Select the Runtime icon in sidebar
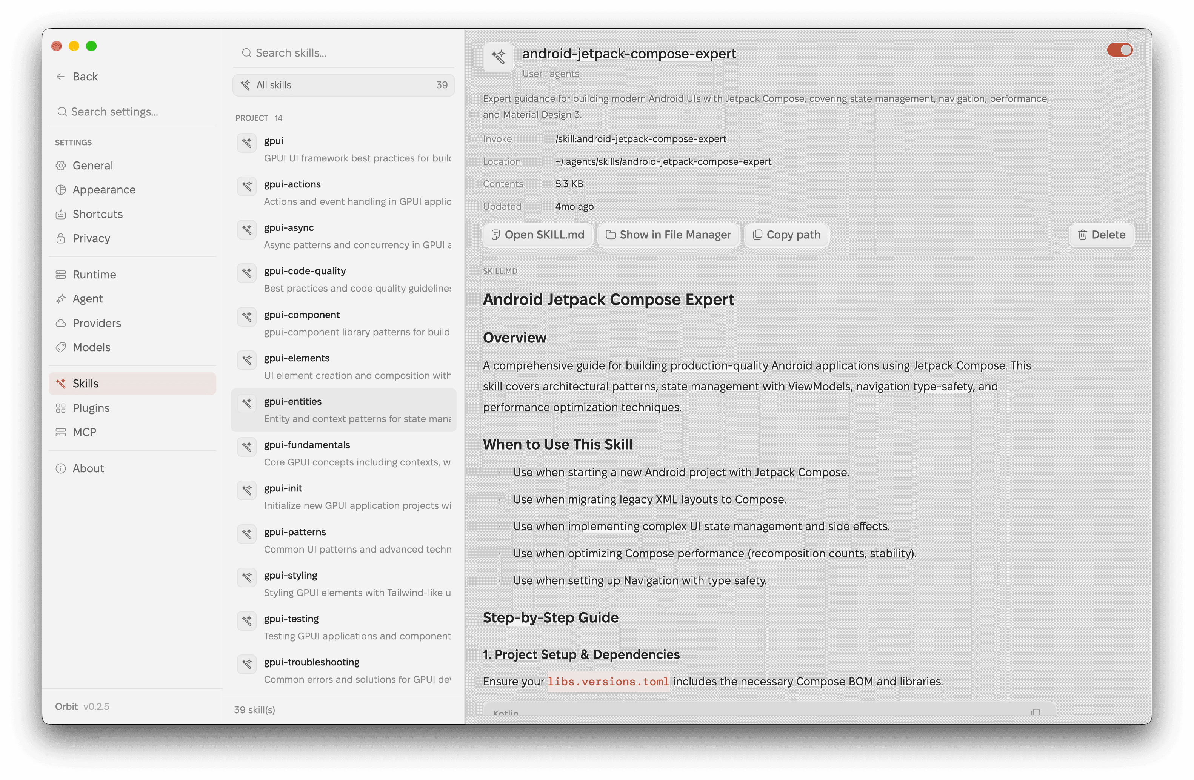Image resolution: width=1194 pixels, height=780 pixels. (x=61, y=274)
